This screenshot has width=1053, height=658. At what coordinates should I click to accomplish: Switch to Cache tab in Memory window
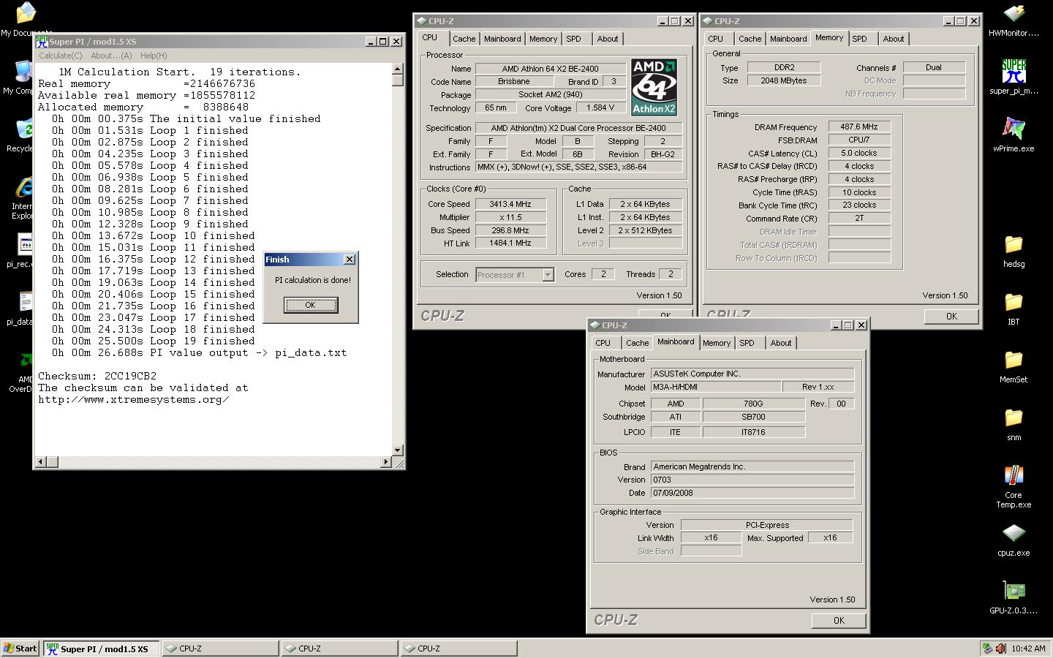[x=750, y=39]
